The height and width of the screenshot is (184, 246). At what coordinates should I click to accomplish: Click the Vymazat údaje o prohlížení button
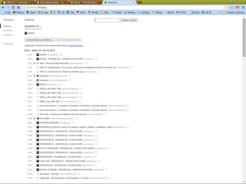click(39, 40)
